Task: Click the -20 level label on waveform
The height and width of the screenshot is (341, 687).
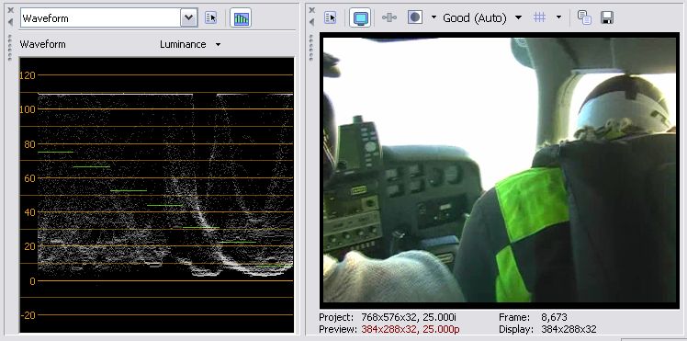Action: 28,315
